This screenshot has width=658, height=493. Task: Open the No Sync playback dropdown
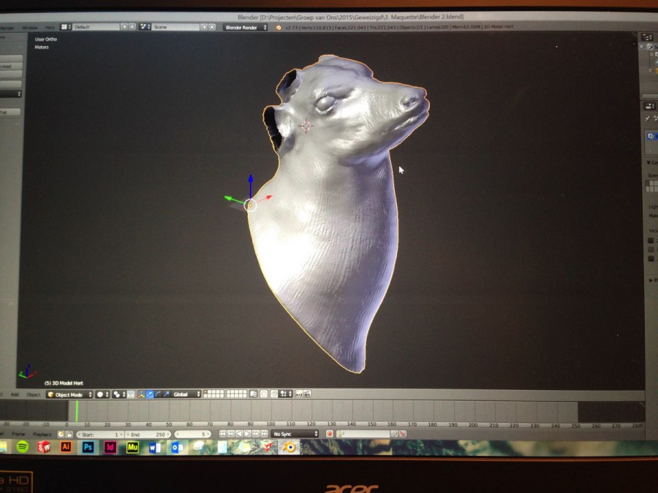coord(295,434)
